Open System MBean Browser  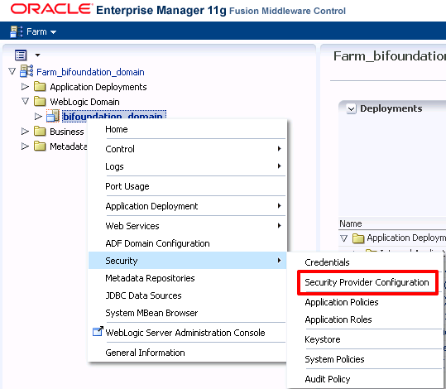187,313
